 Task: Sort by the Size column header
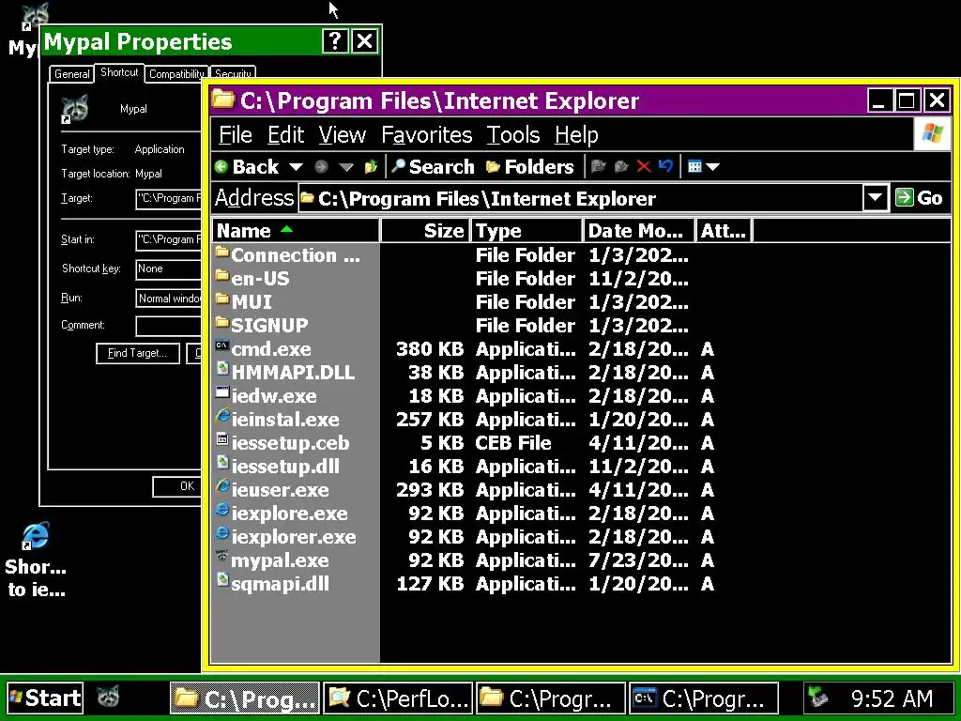425,231
